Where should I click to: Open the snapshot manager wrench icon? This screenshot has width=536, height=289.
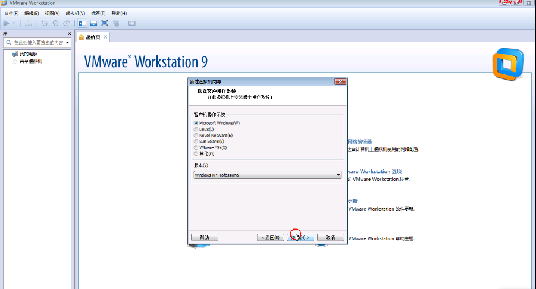point(67,23)
